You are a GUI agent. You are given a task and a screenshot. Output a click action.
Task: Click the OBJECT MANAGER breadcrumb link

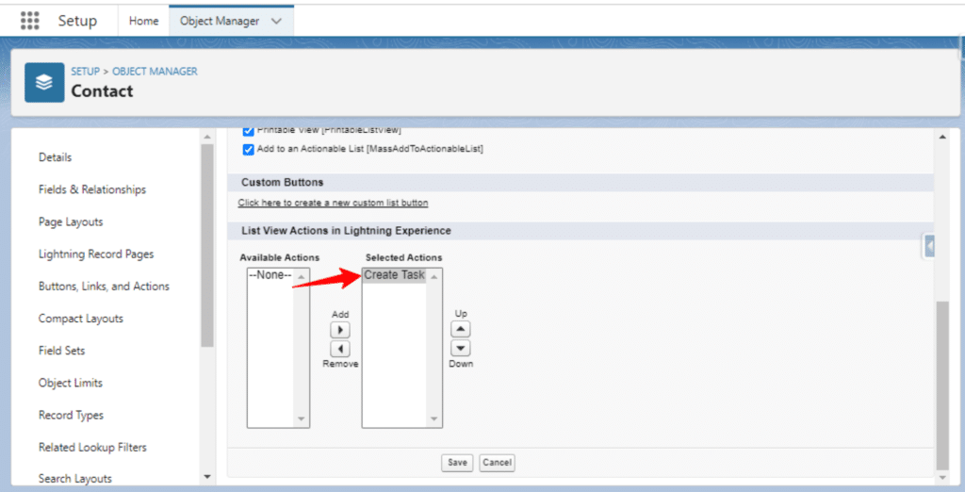point(155,72)
